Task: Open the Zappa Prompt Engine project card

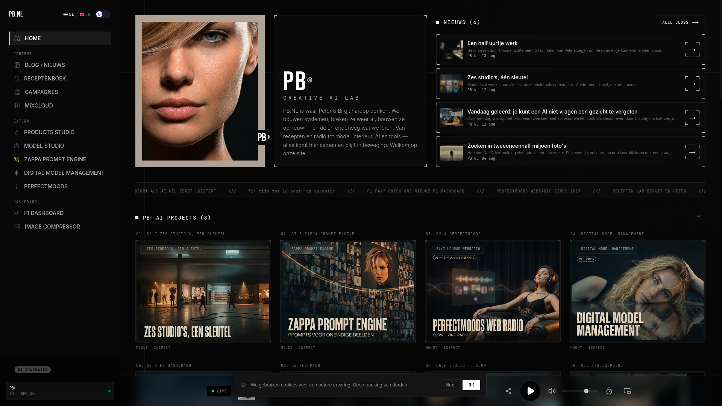Action: (x=348, y=291)
